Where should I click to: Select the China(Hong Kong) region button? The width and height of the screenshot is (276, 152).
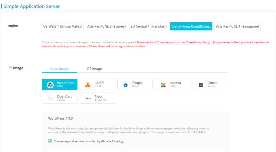[x=191, y=26]
